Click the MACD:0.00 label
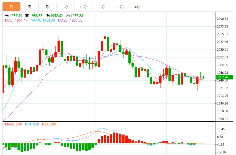This screenshot has width=236, height=155. [14, 124]
